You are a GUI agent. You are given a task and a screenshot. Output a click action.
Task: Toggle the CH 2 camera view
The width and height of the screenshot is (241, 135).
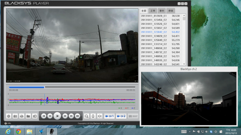pos(121,116)
